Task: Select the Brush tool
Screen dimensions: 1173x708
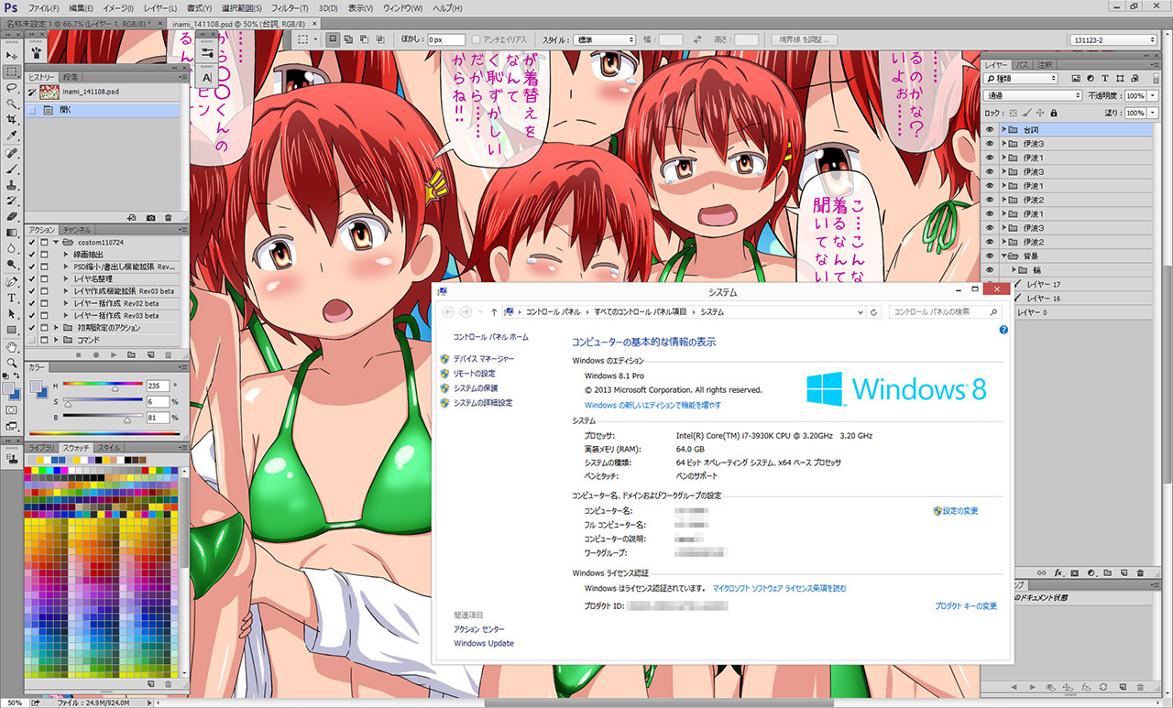Action: click(x=12, y=169)
